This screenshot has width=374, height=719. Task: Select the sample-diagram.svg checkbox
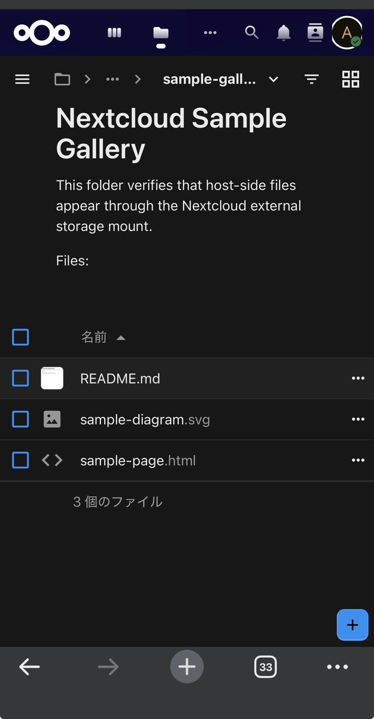[x=20, y=419]
